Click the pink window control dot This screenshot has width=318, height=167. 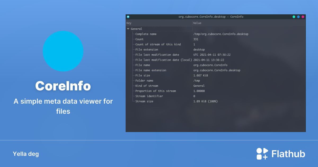point(303,16)
